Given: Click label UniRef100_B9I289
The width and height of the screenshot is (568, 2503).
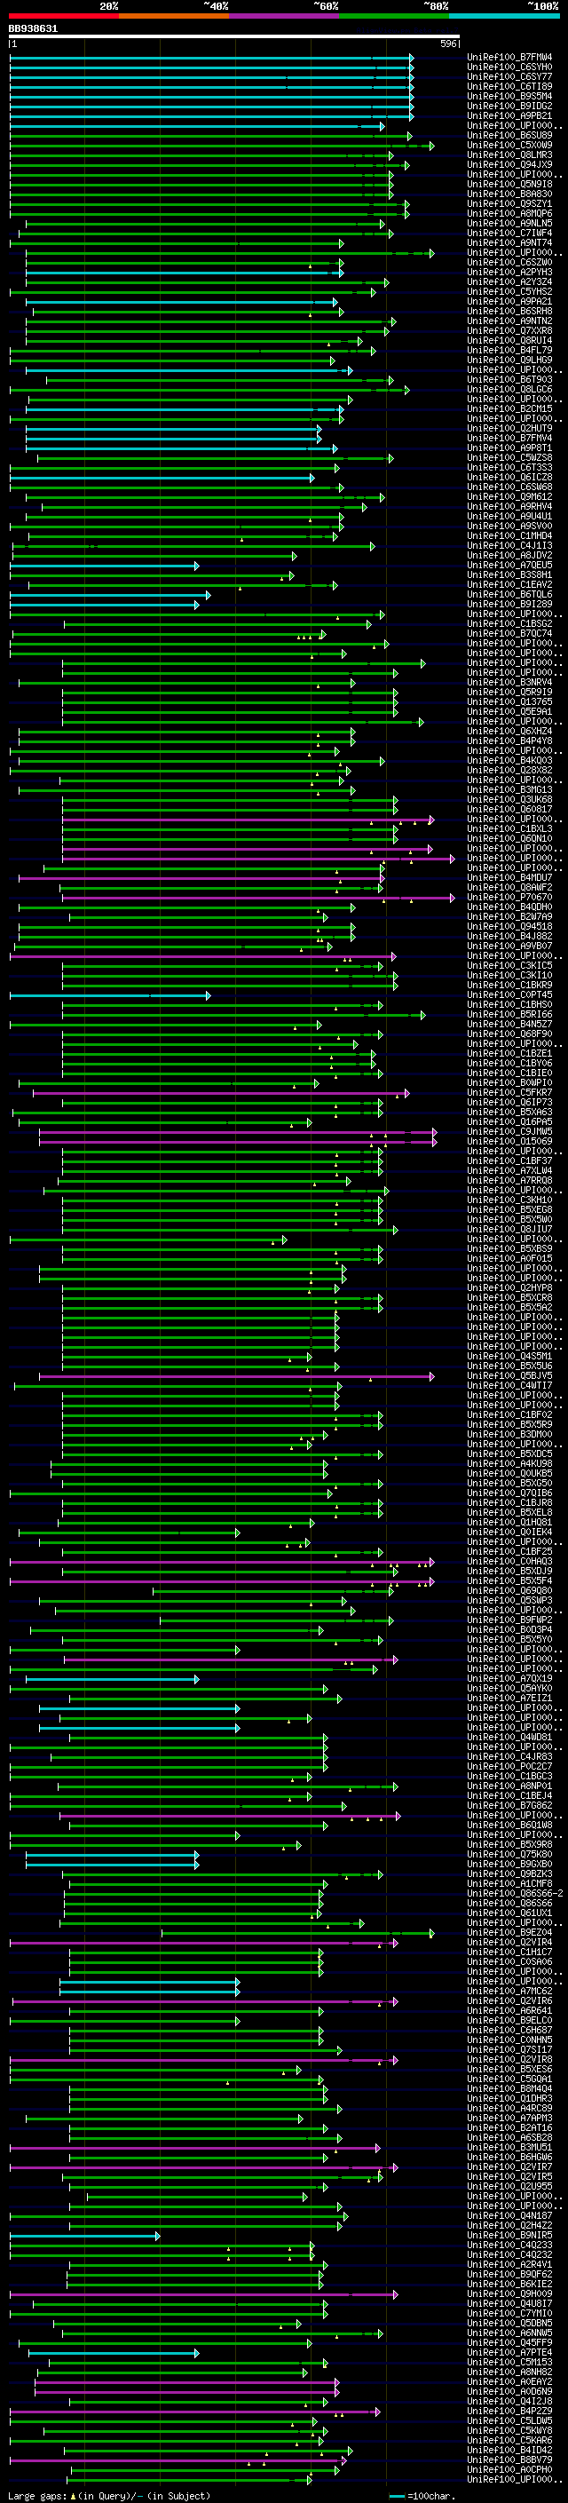Looking at the screenshot, I should point(509,604).
